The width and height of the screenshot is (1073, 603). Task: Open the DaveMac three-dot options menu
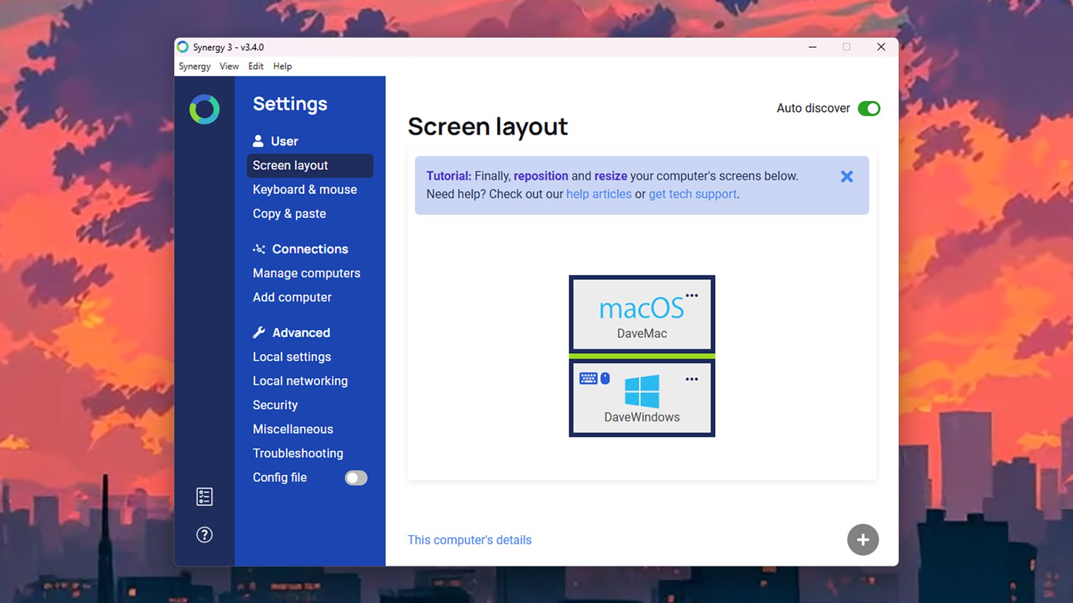point(692,295)
